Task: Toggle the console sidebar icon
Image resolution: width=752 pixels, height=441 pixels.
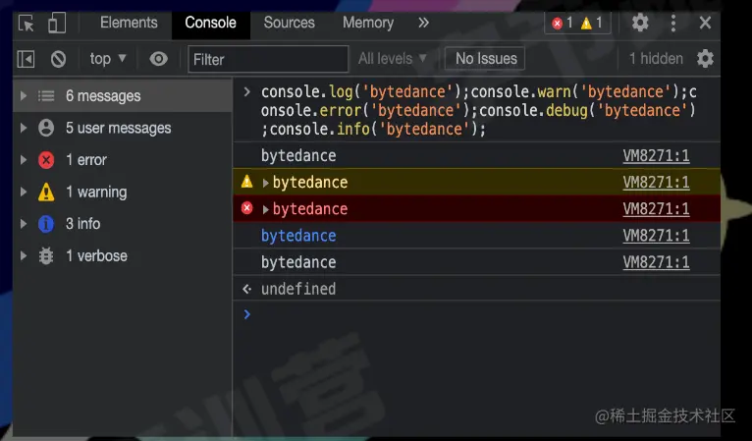Action: coord(26,59)
